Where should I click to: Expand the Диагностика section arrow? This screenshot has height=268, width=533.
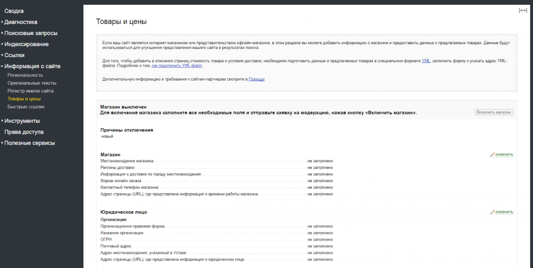point(2,22)
